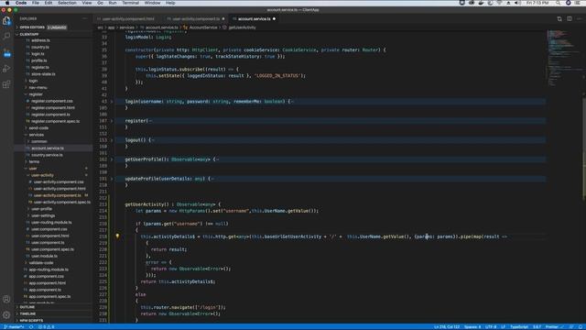Open account.service.ts in the explorer tree
This screenshot has height=330, width=586.
pos(48,148)
